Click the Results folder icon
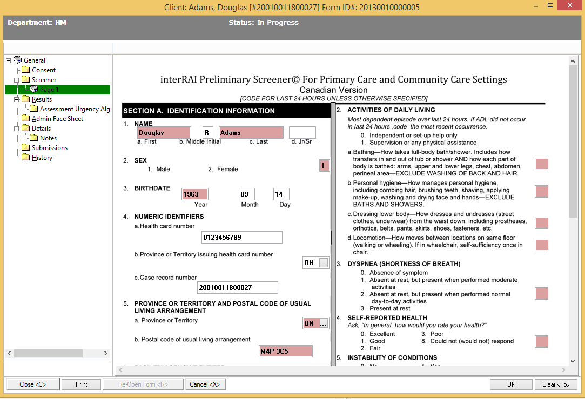The width and height of the screenshot is (585, 399). [26, 99]
